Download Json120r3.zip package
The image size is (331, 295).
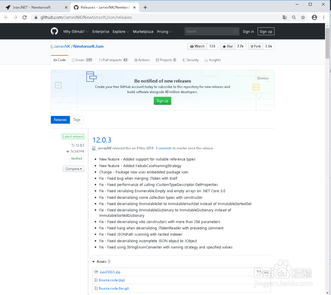pyautogui.click(x=110, y=272)
